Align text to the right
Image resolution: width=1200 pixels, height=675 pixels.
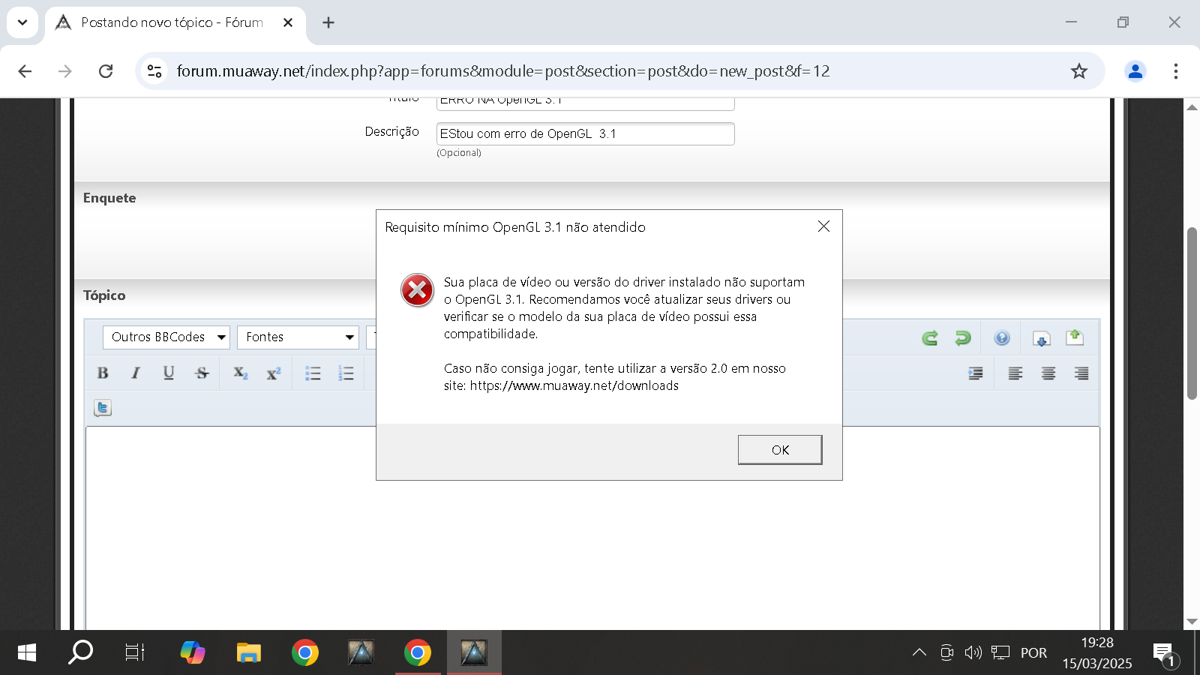(x=1081, y=373)
